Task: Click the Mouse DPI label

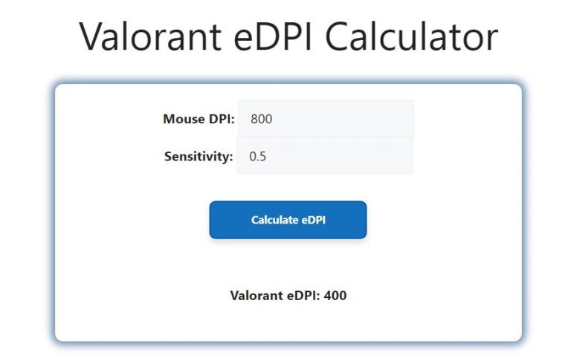Action: pyautogui.click(x=199, y=119)
